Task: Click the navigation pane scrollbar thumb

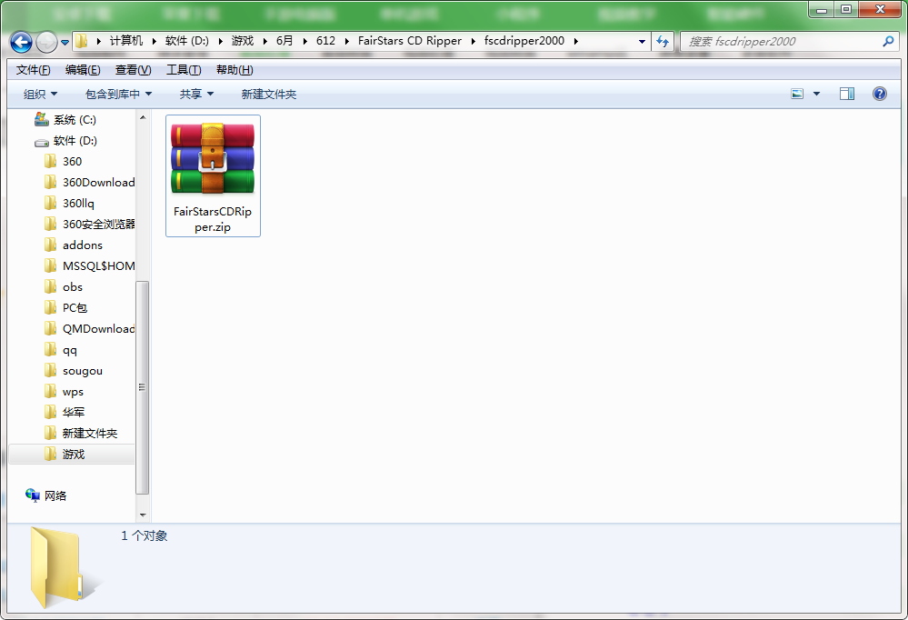Action: (143, 387)
